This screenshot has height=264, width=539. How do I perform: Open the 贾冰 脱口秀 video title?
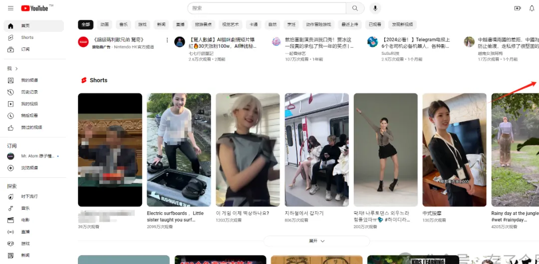click(x=319, y=43)
